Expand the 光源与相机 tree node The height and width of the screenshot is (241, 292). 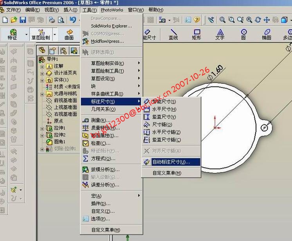[x=42, y=94]
